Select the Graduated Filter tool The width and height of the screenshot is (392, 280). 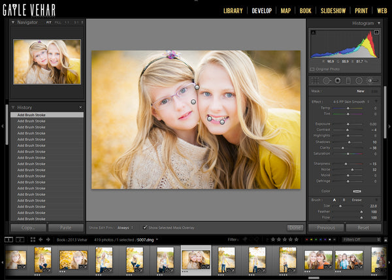348,80
